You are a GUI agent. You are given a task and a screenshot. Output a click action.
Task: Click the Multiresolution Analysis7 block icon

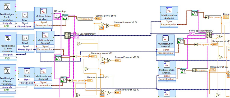[167, 65]
